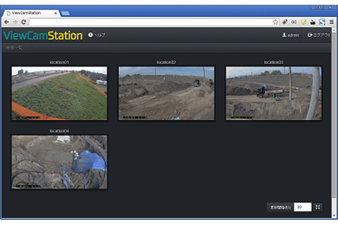Select the location03 camera thumbnail
338x225 pixels.
click(x=274, y=93)
